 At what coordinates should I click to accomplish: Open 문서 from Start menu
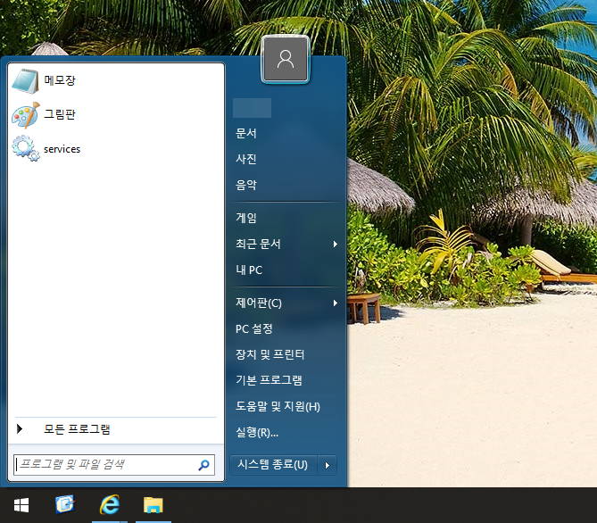(246, 133)
